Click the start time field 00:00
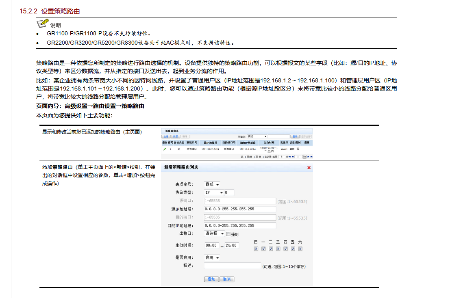The width and height of the screenshot is (461, 298). 212,246
